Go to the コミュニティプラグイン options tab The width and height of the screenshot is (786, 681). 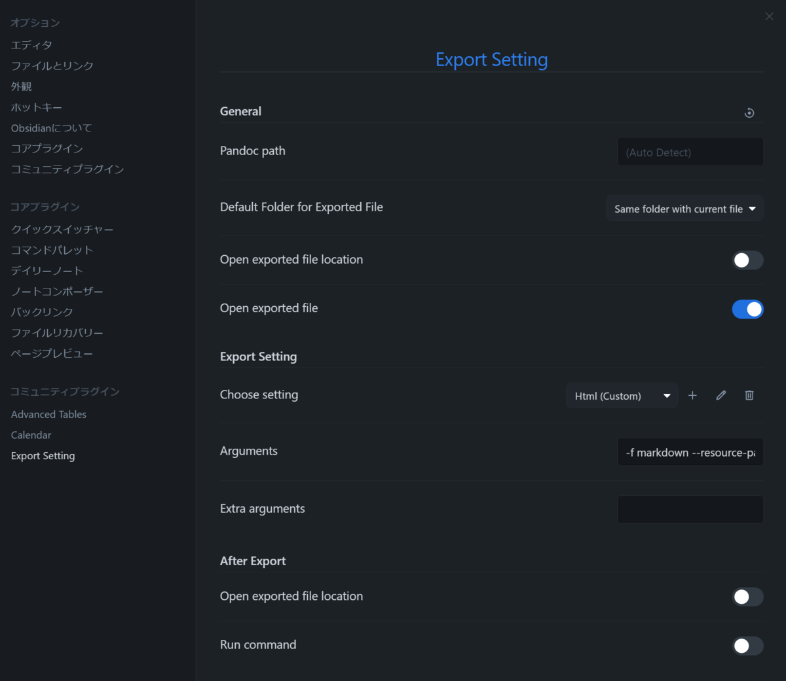coord(67,169)
